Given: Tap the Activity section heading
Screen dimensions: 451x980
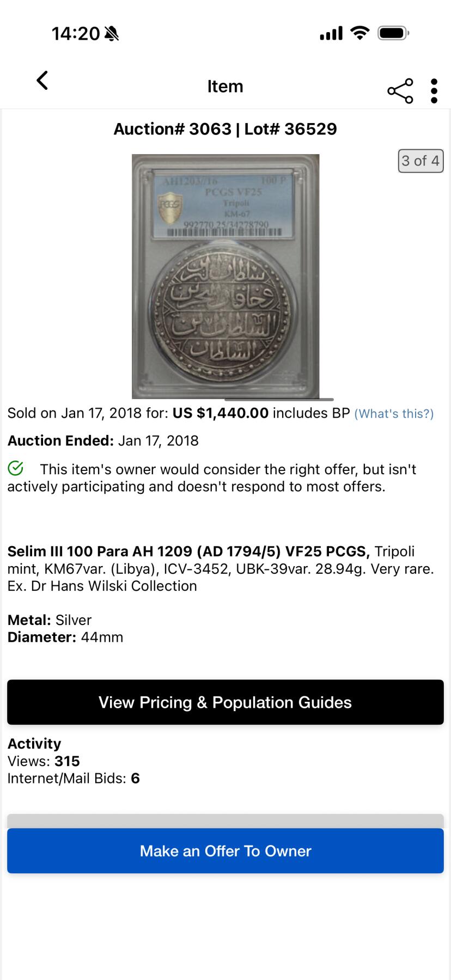Looking at the screenshot, I should pyautogui.click(x=34, y=744).
